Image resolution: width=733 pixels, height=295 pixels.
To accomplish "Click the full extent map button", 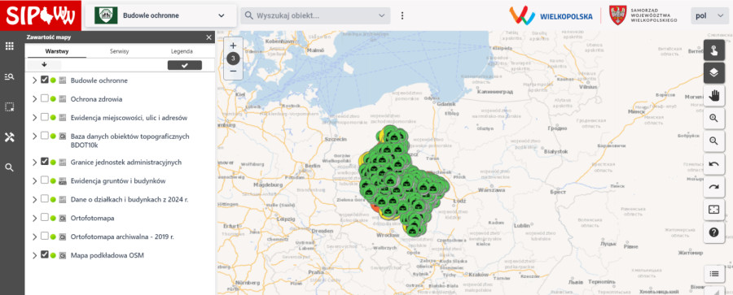I will tap(713, 210).
